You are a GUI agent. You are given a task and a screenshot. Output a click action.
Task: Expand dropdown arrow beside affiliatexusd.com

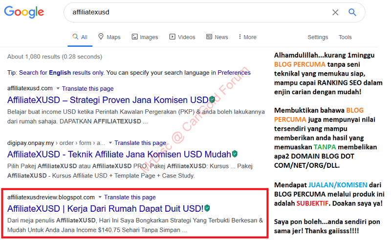[58, 88]
